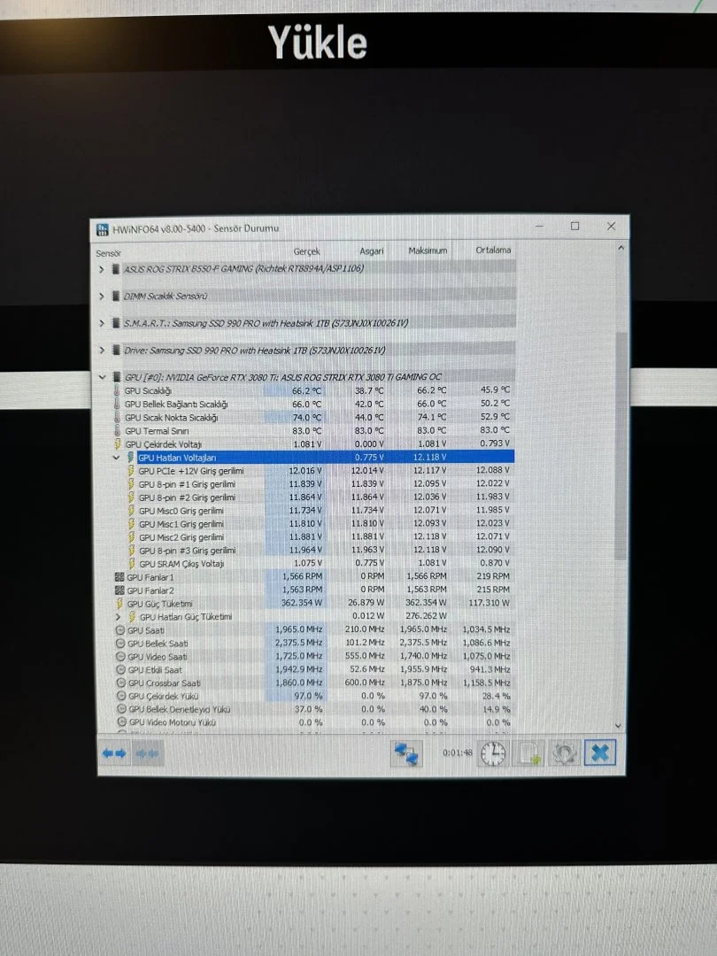Click the fan icon of GPU Fanlar2

pos(119,590)
